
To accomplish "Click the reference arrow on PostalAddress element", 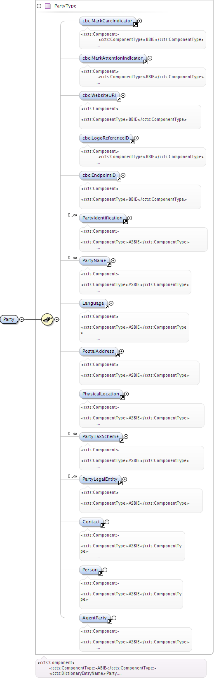I will [x=117, y=355].
